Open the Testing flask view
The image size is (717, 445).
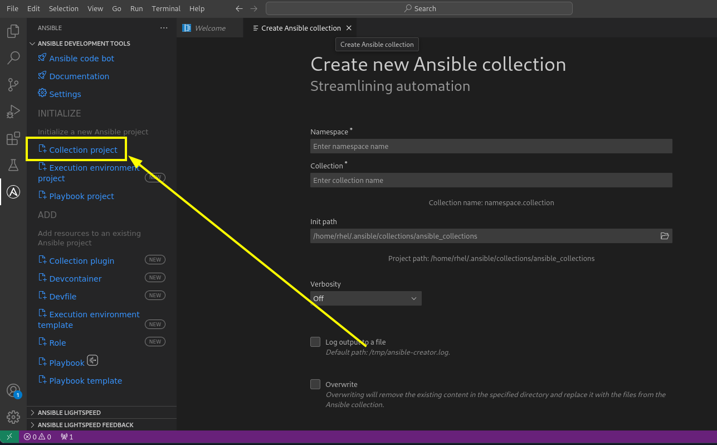click(x=13, y=165)
